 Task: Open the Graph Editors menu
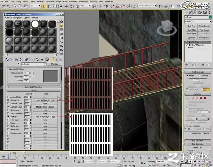pyautogui.click(x=62, y=2)
